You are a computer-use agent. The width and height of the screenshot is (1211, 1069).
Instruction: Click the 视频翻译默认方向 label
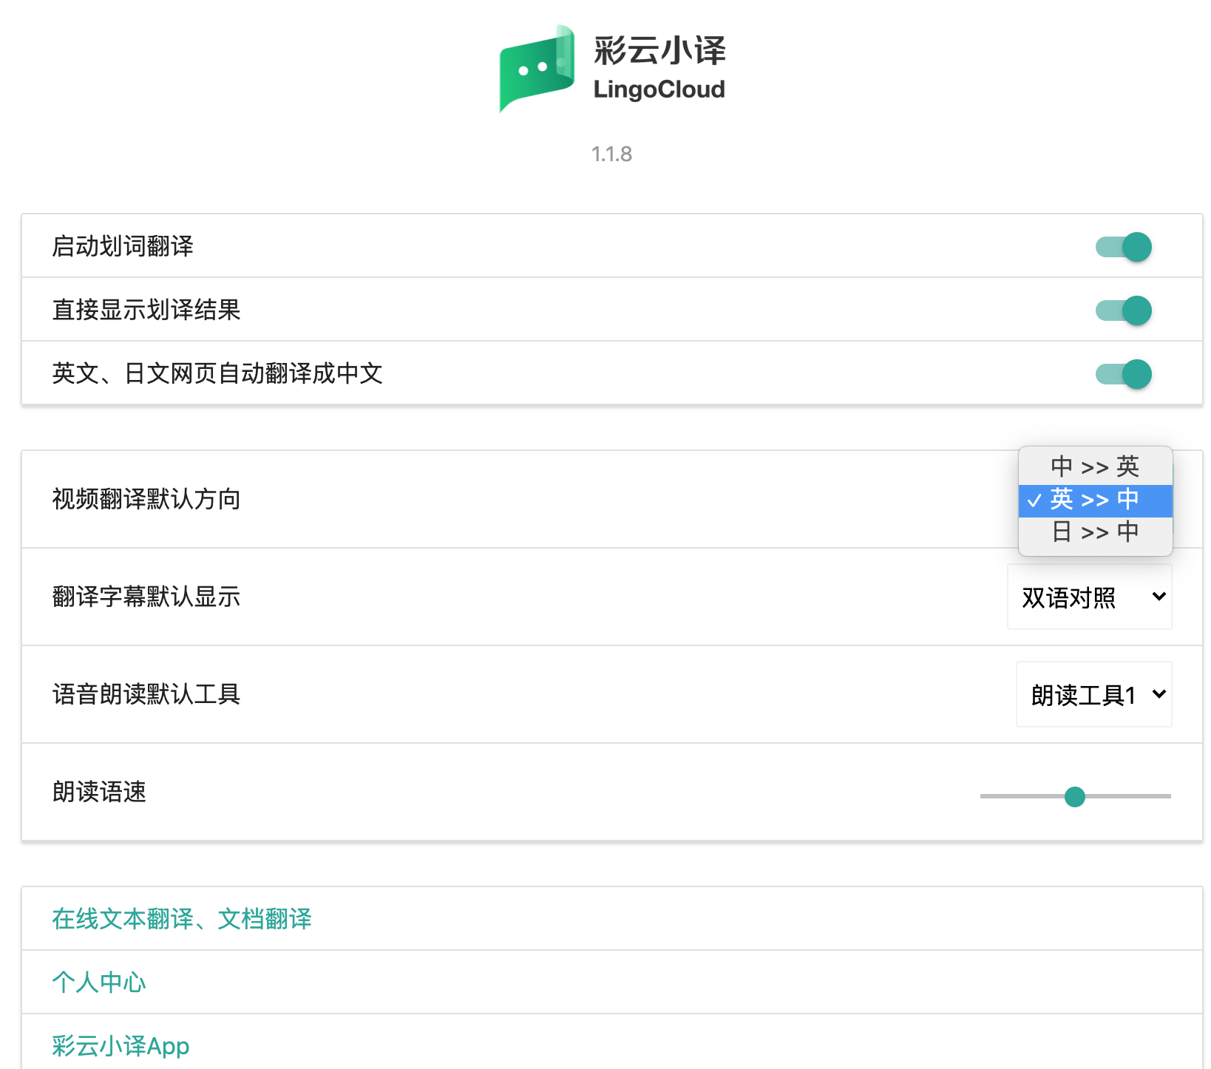[x=146, y=500]
